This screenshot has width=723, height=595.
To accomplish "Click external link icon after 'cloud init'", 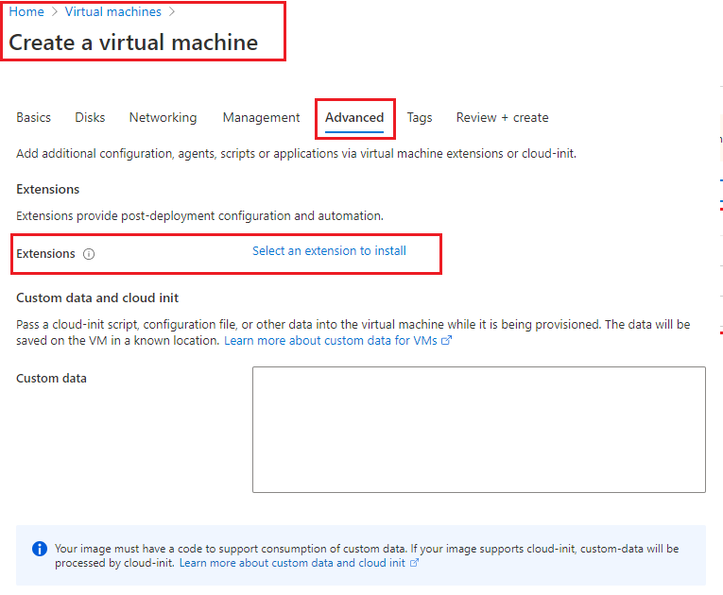I will [x=414, y=563].
